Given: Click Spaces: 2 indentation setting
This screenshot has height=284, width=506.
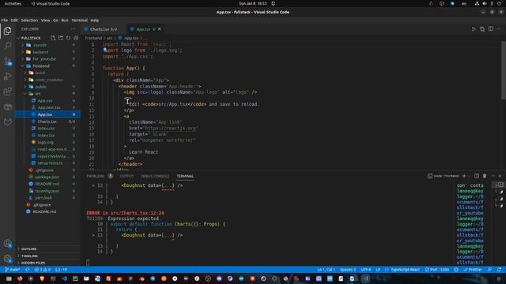Looking at the screenshot, I should coord(348,270).
